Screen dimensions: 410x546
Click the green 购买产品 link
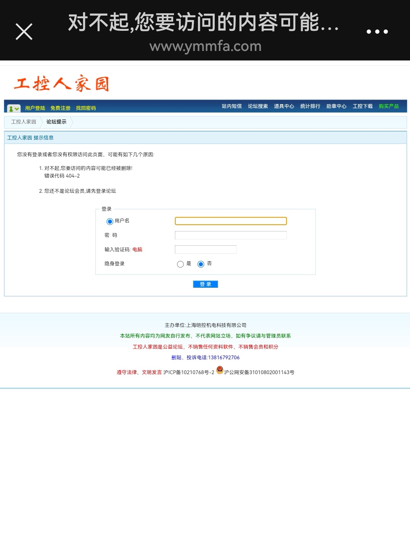point(389,106)
